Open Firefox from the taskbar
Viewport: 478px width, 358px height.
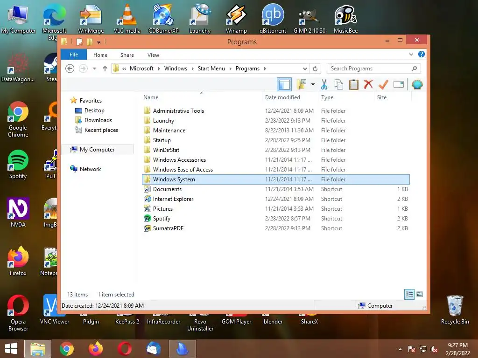click(x=95, y=349)
